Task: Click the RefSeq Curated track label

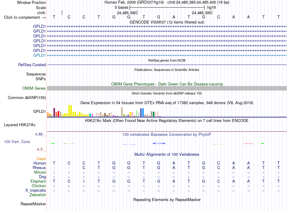Action: (x=32, y=65)
